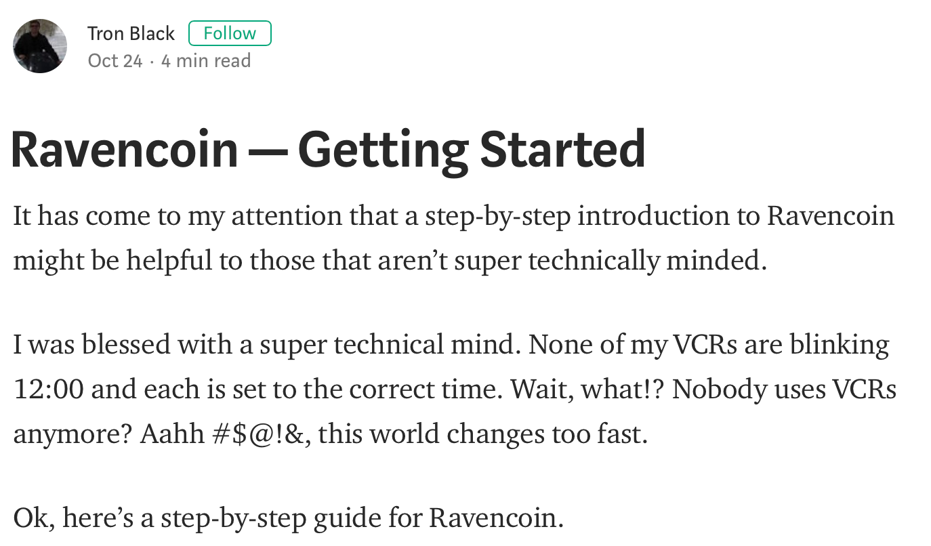
Task: Open Tron Black's profile avatar
Action: (40, 46)
